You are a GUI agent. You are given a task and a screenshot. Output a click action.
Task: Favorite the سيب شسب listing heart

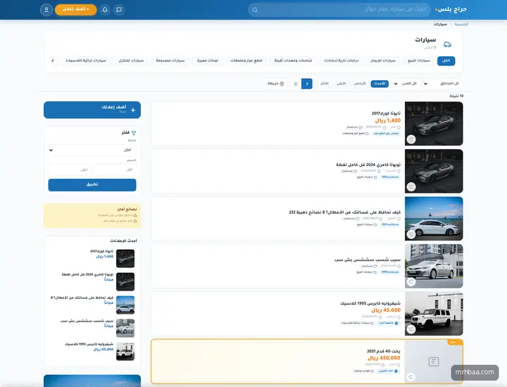click(411, 281)
